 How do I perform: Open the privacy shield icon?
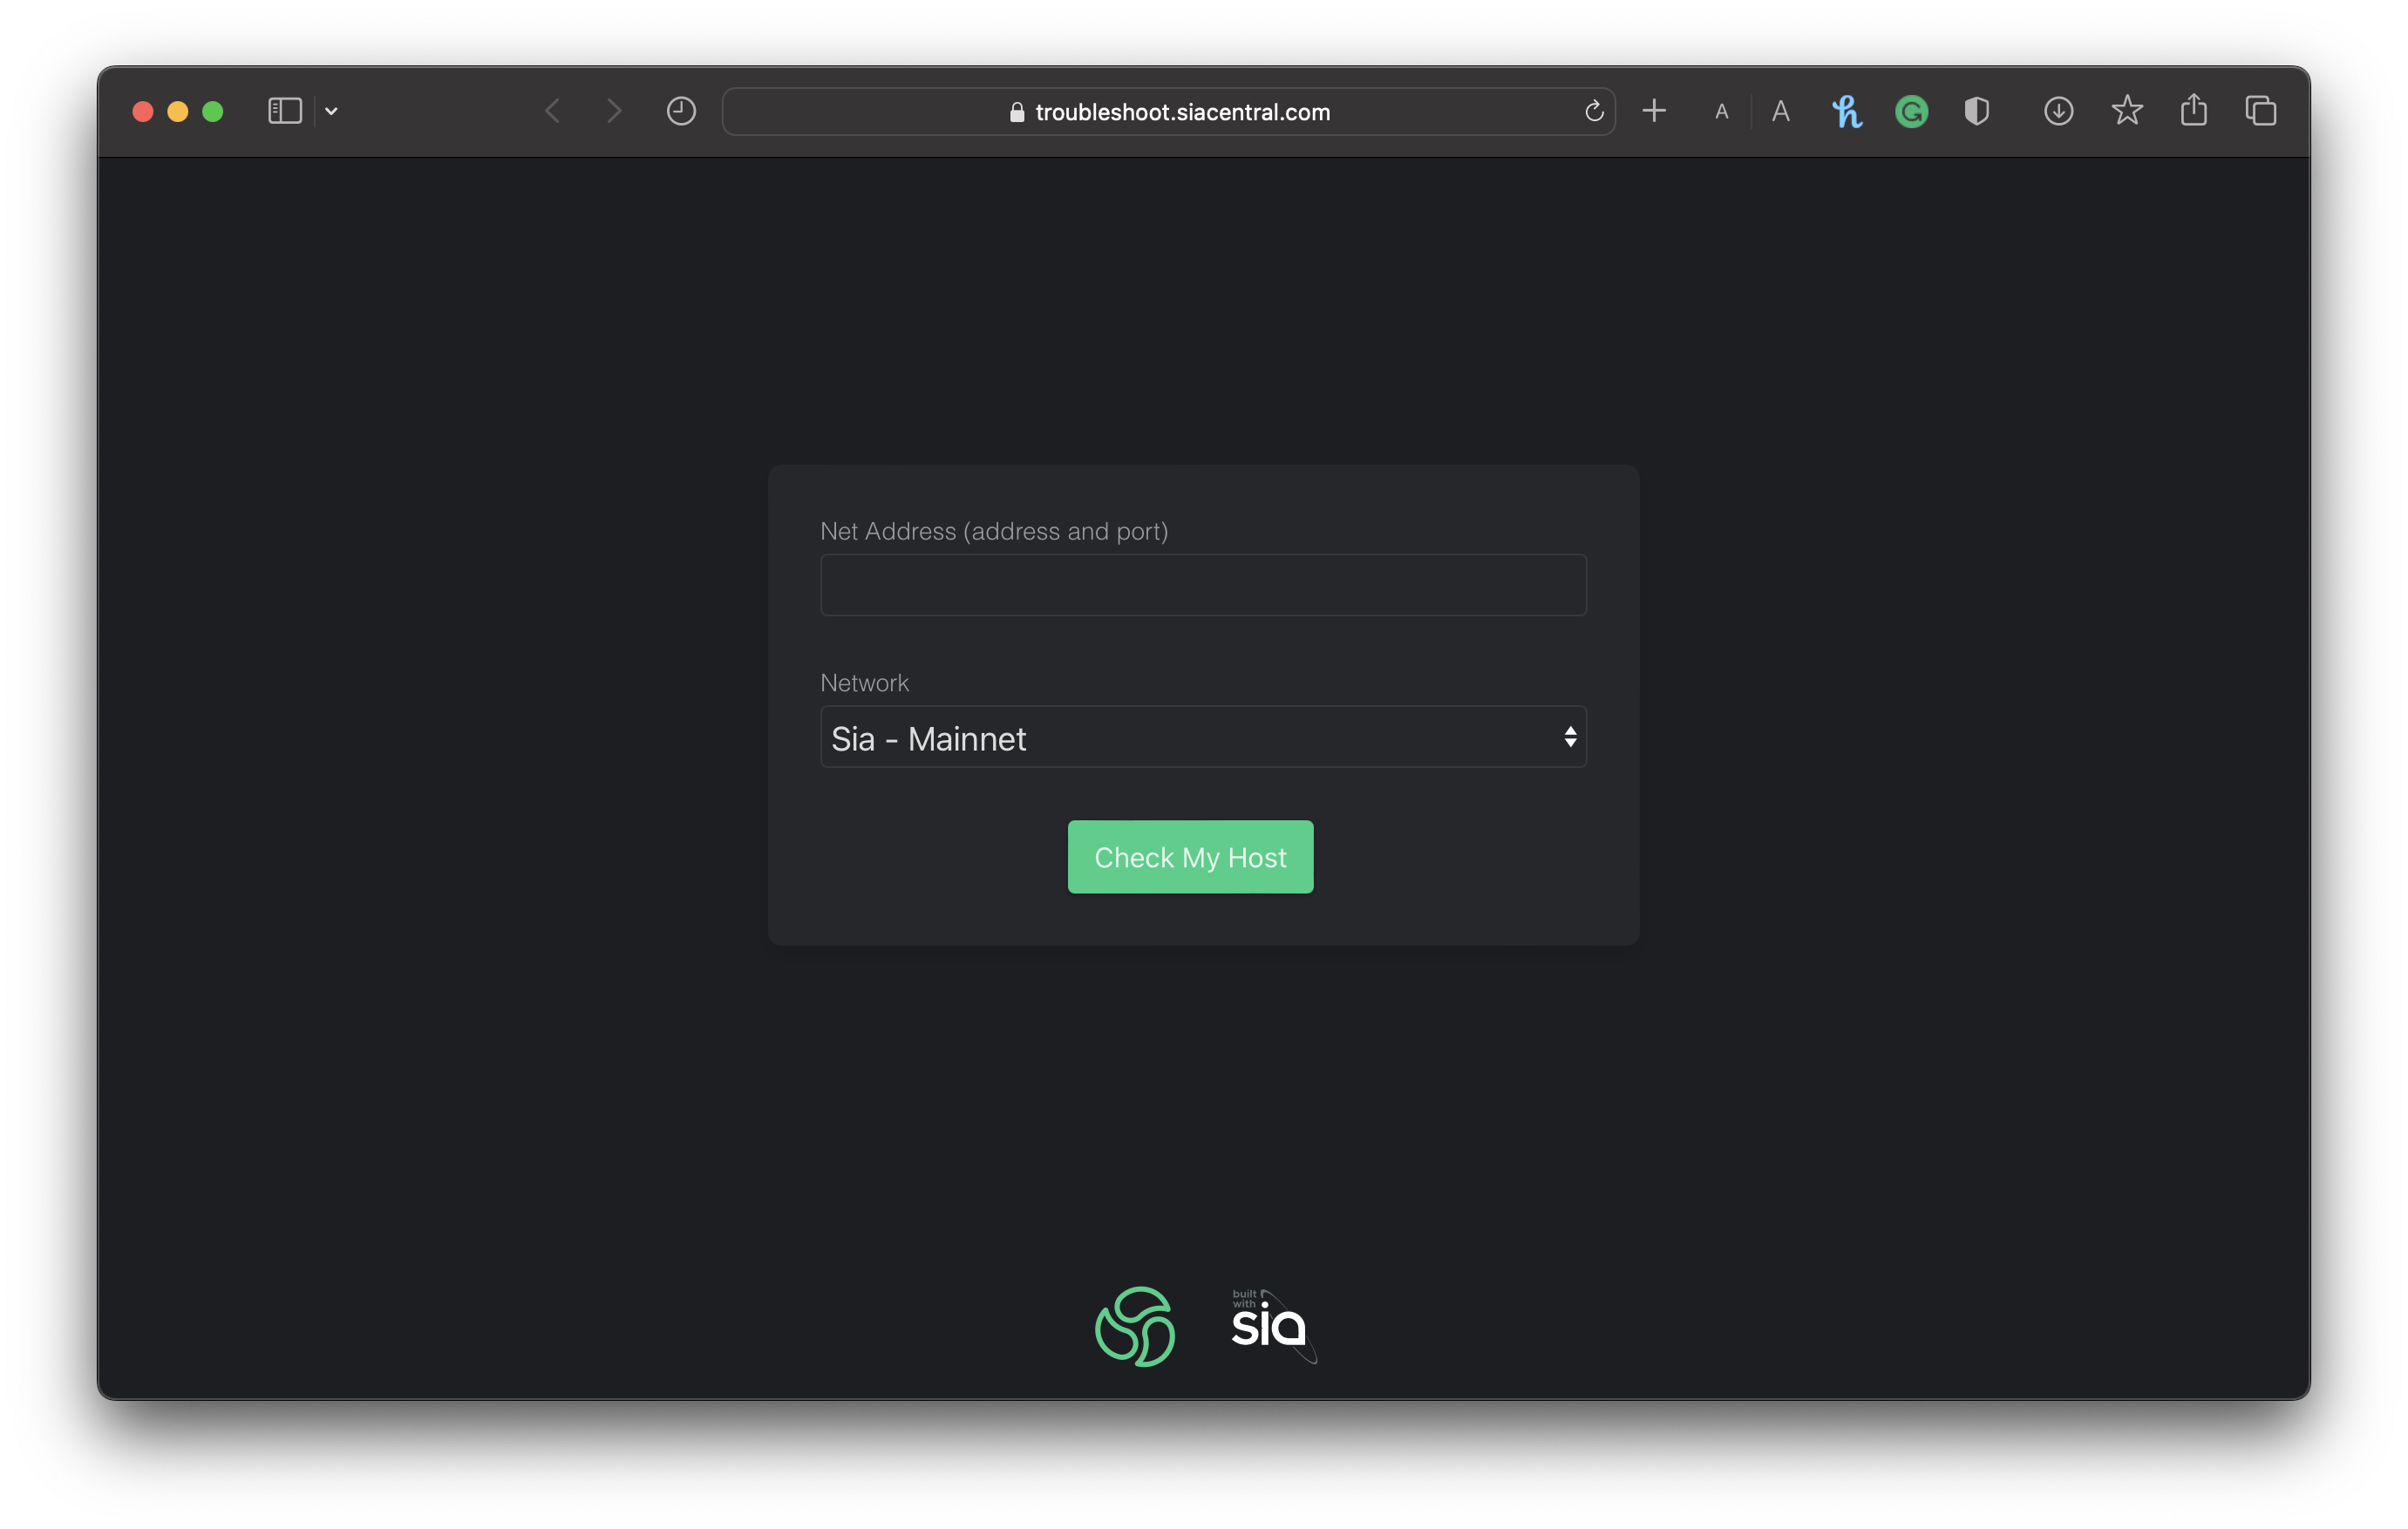coord(1976,111)
